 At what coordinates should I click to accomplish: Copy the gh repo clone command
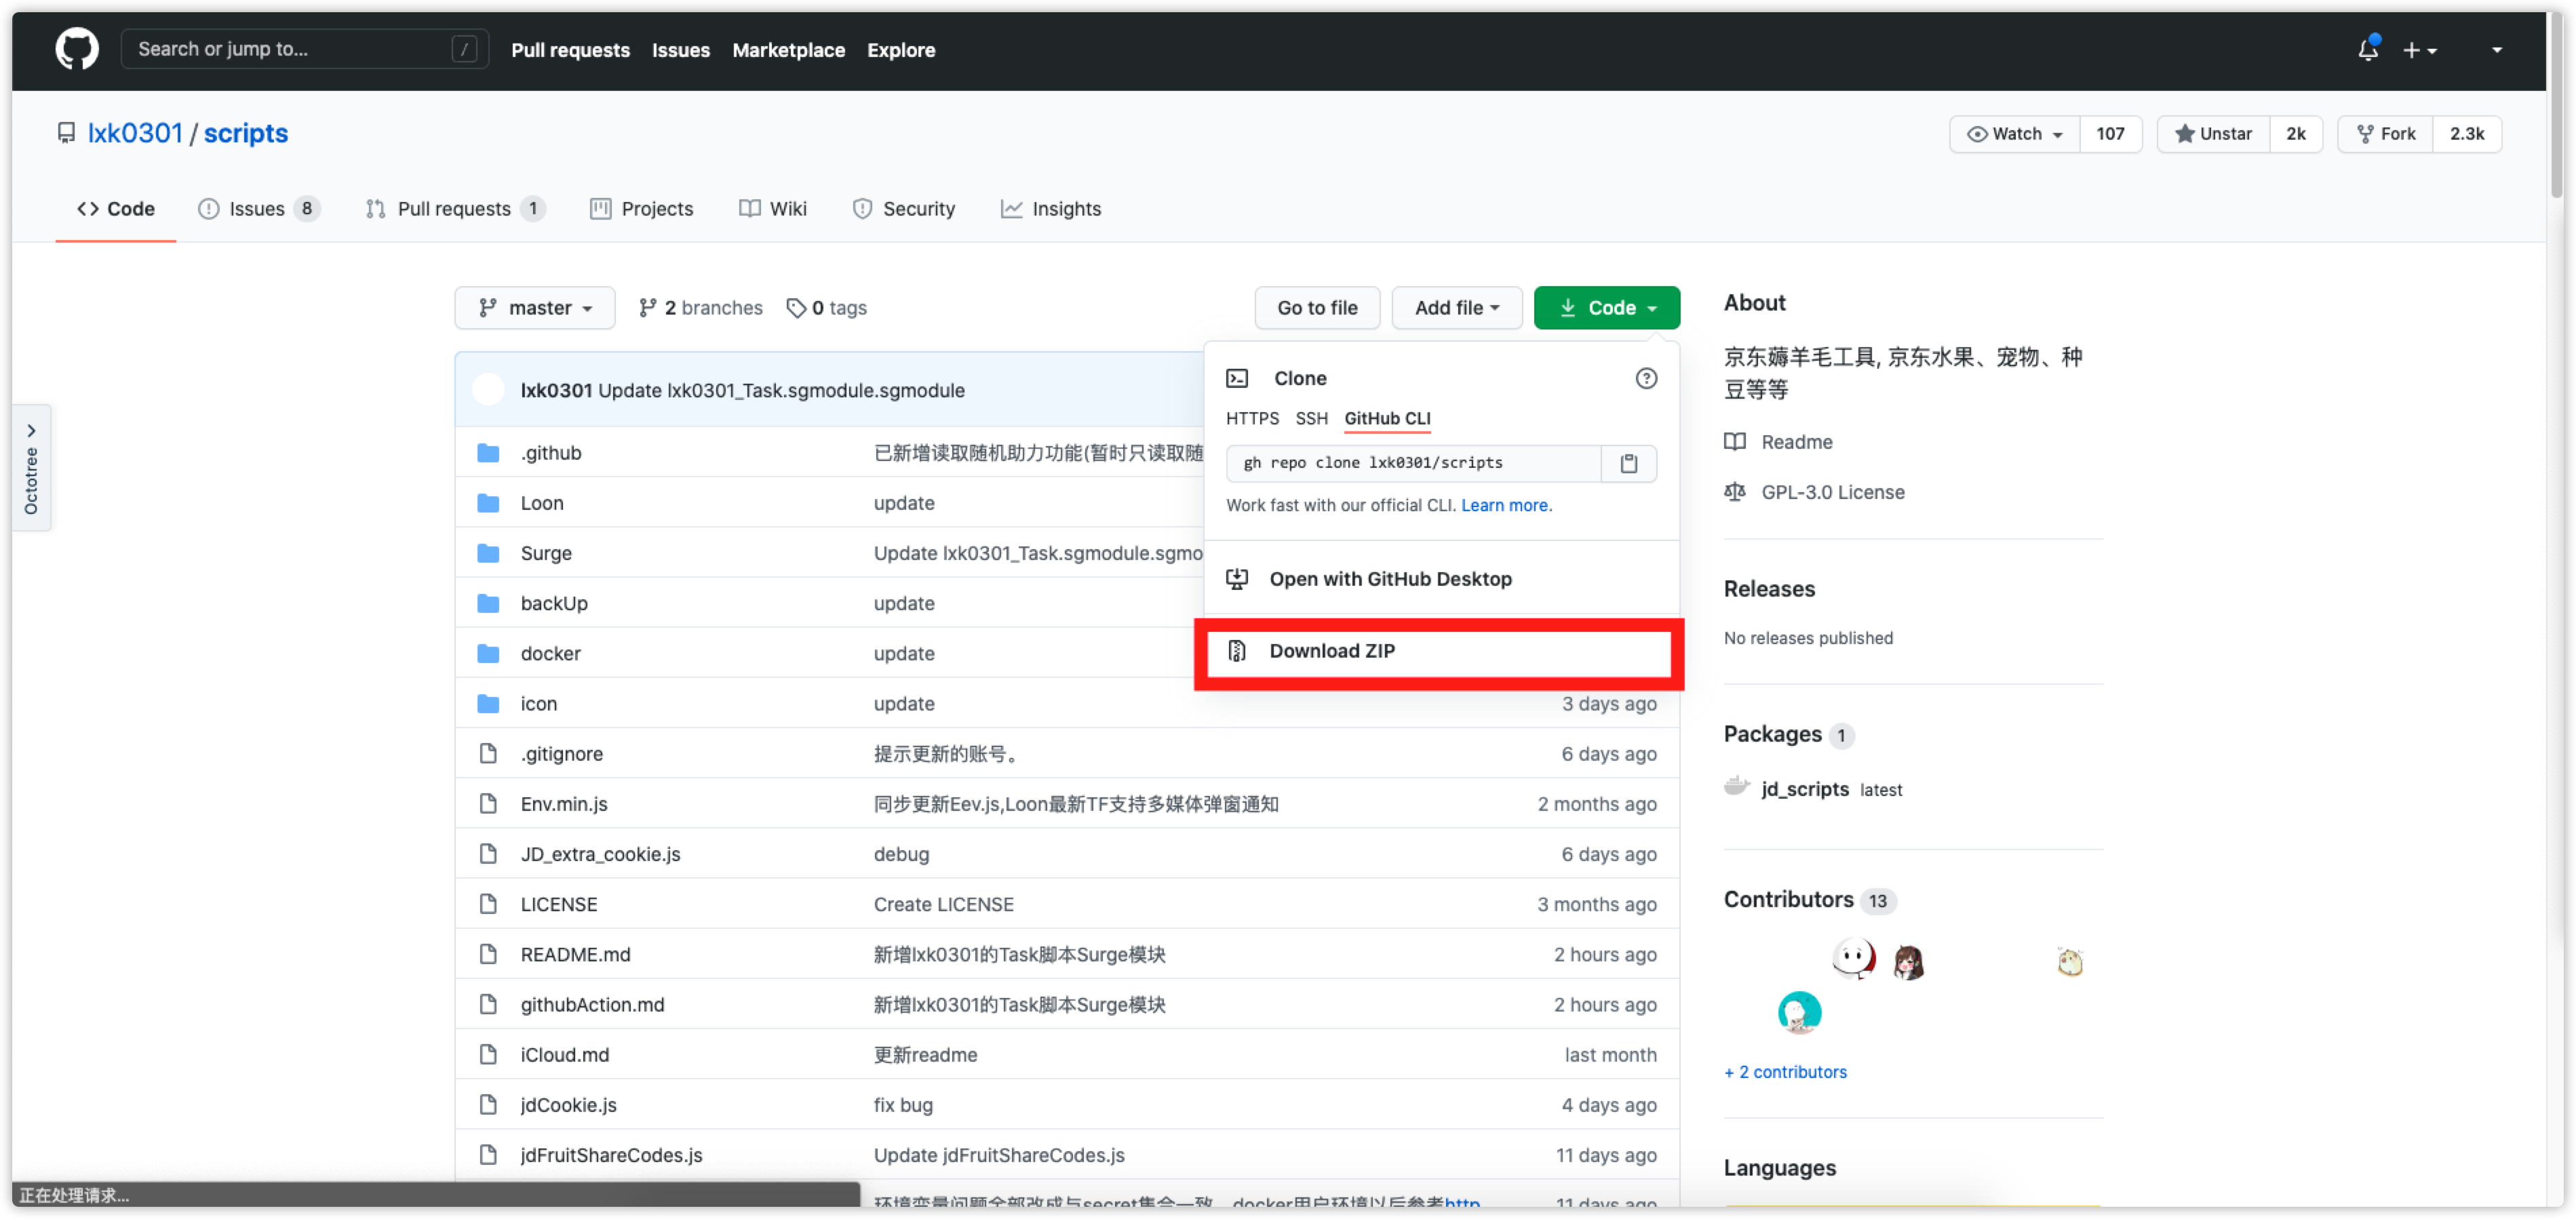coord(1628,463)
